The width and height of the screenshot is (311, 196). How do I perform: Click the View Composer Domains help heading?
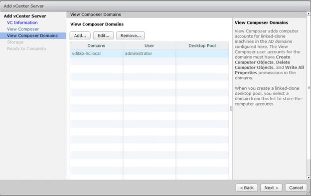[261, 22]
